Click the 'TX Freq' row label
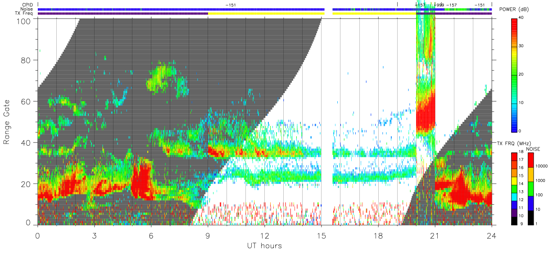The image size is (553, 255). click(24, 13)
